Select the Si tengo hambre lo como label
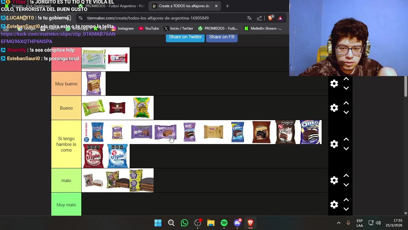This screenshot has width=408, height=230. [x=66, y=144]
